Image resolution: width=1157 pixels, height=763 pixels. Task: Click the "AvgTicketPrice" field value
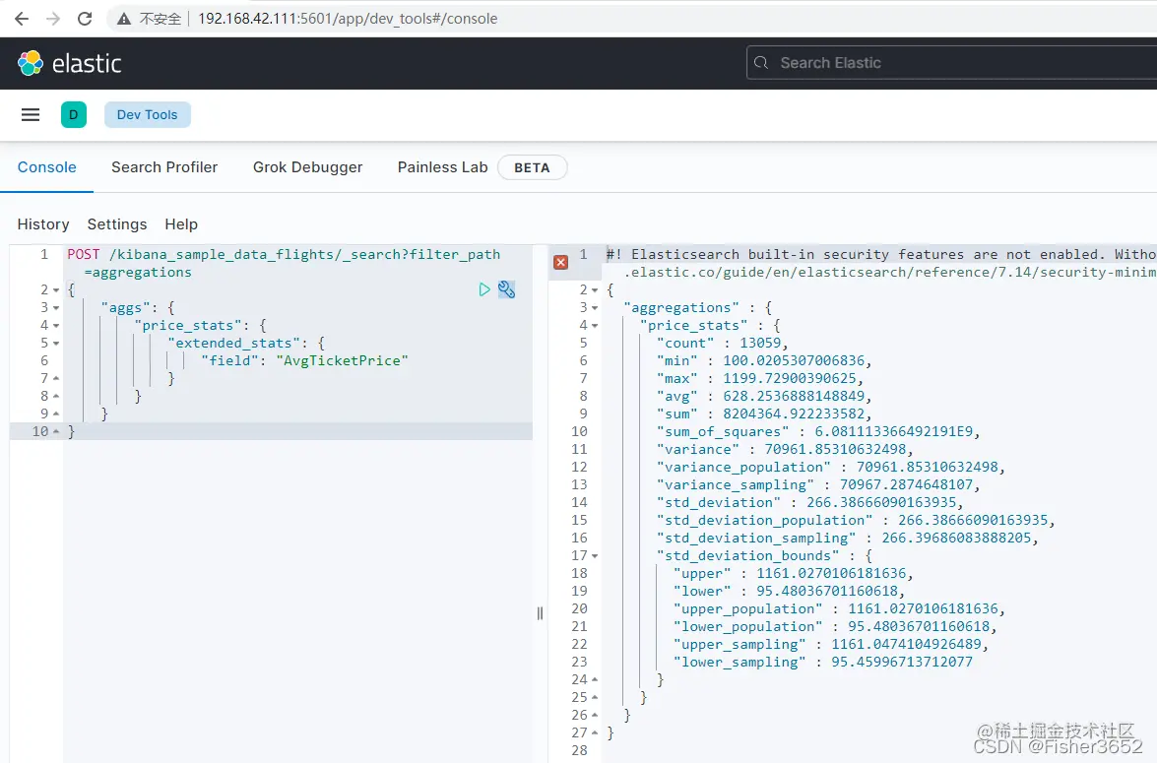[343, 361]
